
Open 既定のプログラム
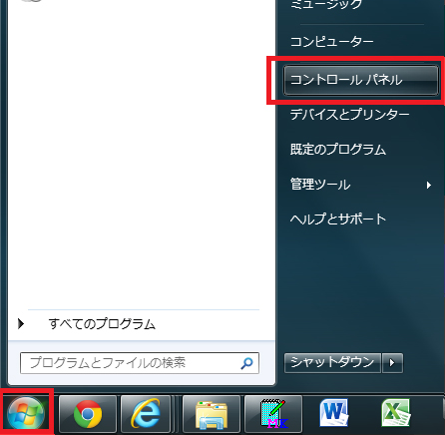point(338,150)
